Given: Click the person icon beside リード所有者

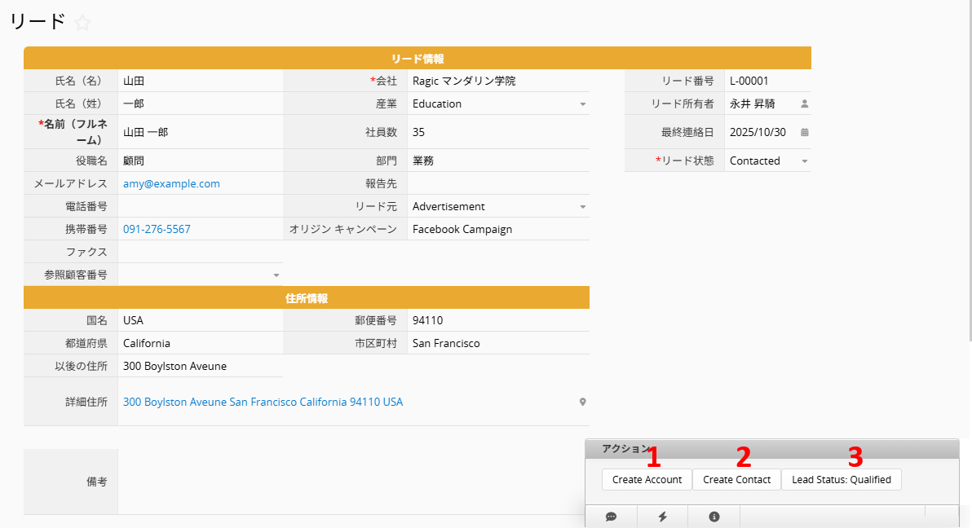Looking at the screenshot, I should coord(804,104).
